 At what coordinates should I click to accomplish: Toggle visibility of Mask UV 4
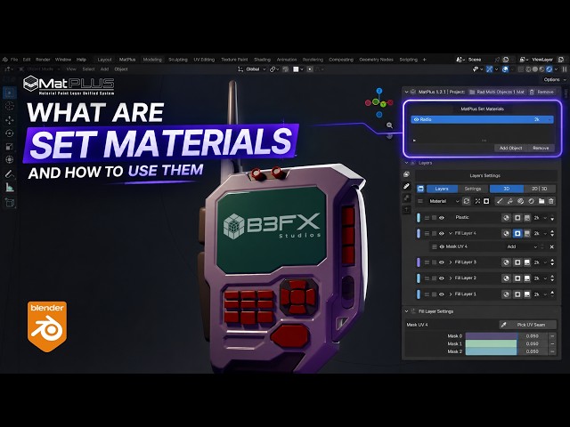442,247
